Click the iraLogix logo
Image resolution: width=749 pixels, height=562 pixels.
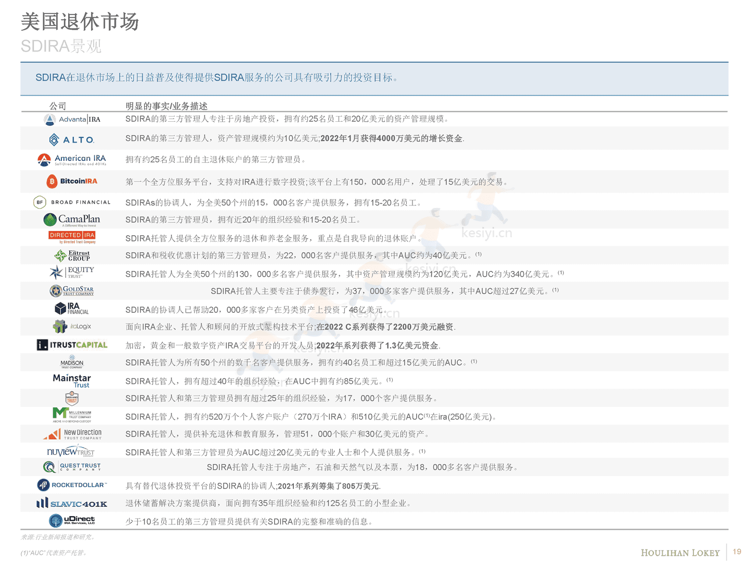72,326
